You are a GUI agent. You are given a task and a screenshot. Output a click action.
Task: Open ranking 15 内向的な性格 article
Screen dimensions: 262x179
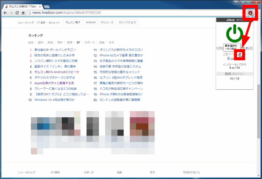click(120, 72)
